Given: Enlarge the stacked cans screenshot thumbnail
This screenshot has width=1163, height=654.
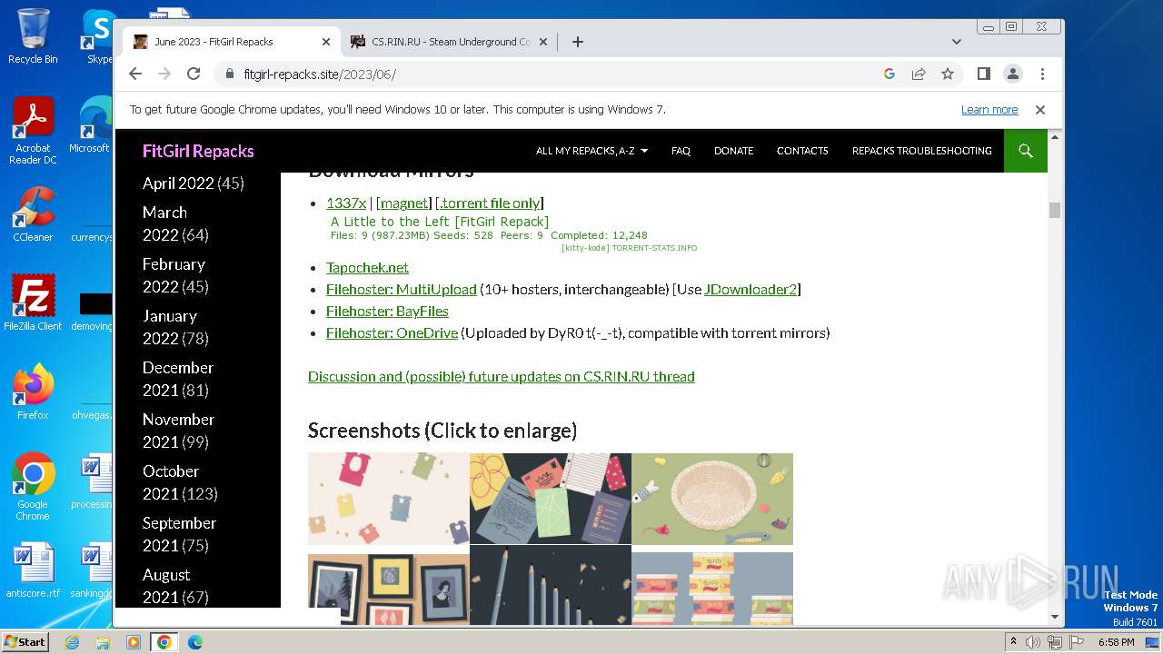Looking at the screenshot, I should coord(712,589).
